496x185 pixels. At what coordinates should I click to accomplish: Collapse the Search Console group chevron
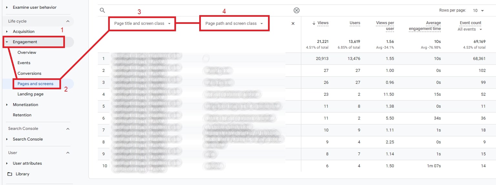tap(68, 129)
